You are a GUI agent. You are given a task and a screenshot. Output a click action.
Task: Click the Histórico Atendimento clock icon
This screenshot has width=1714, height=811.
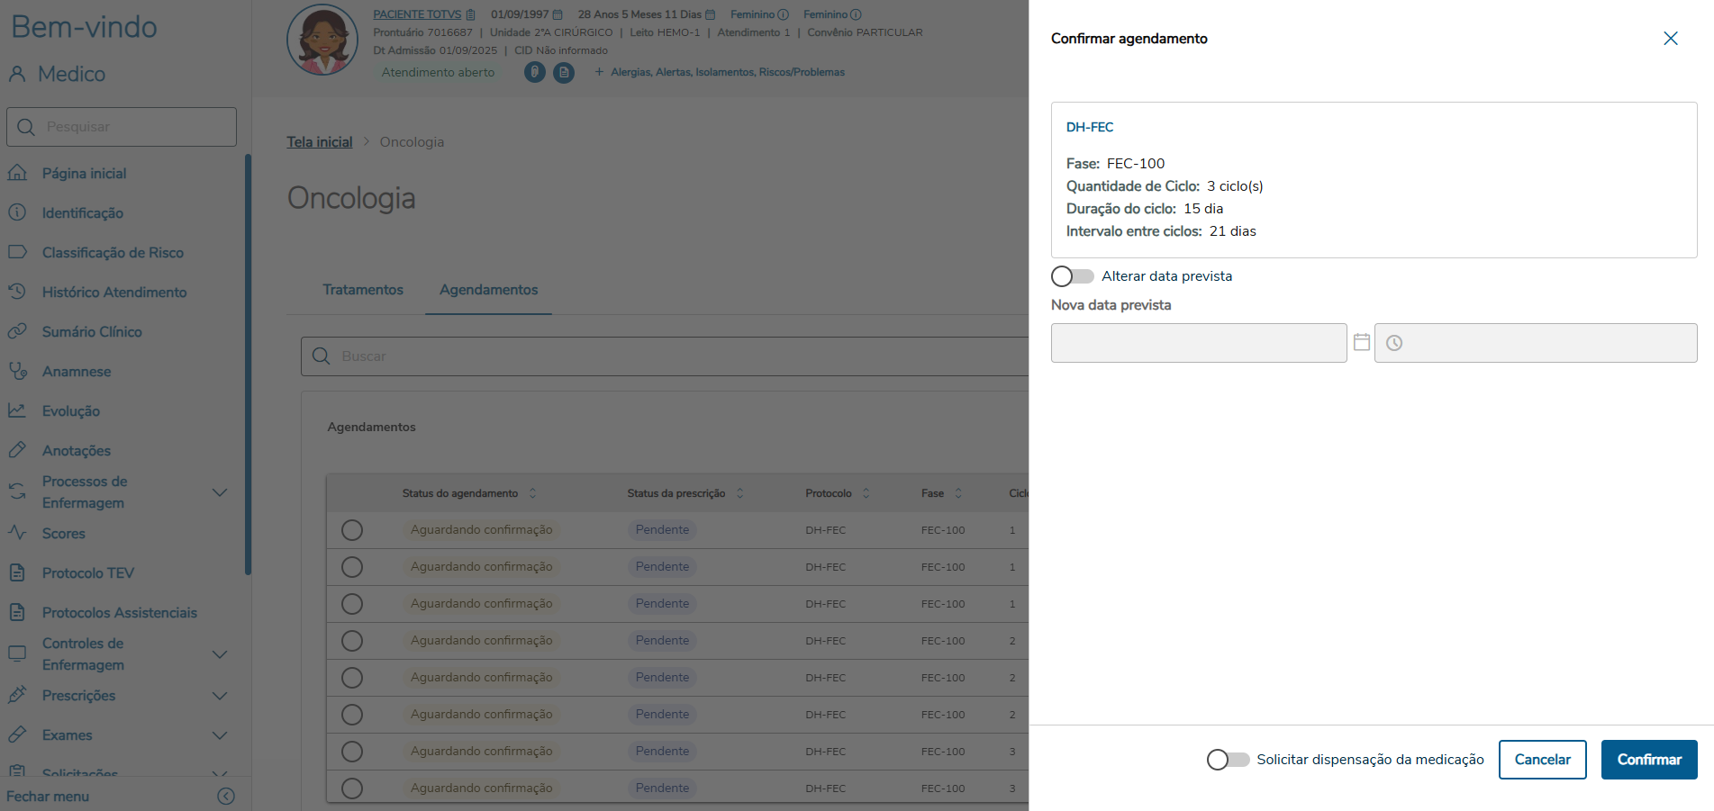point(17,292)
